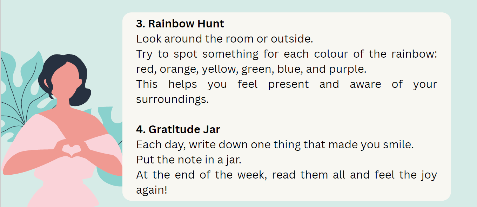Viewport: 477px width, 207px height.
Task: Click the word 'surroundings.'
Action: pyautogui.click(x=172, y=99)
